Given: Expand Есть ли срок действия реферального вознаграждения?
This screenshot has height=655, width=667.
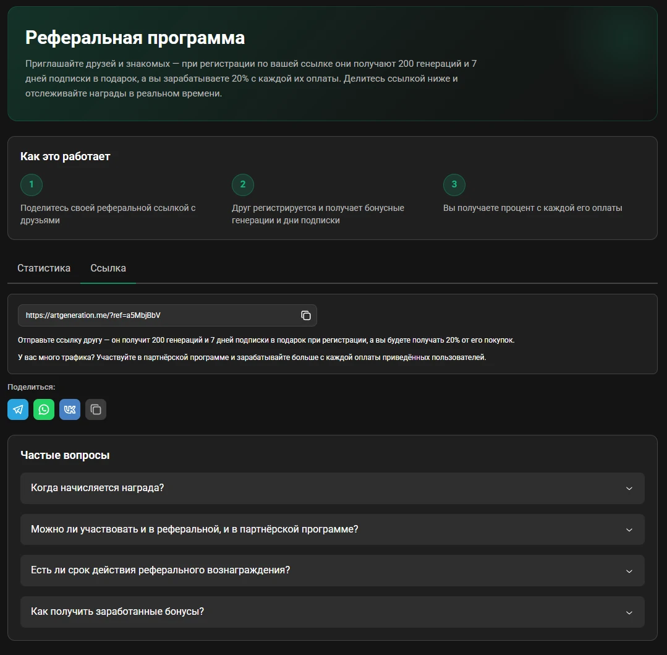Looking at the screenshot, I should tap(332, 570).
